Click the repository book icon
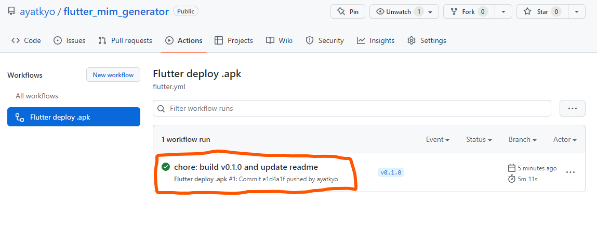Image resolution: width=597 pixels, height=233 pixels. pyautogui.click(x=11, y=11)
